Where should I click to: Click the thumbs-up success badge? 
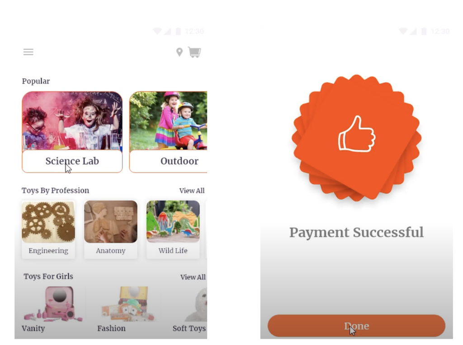(356, 138)
